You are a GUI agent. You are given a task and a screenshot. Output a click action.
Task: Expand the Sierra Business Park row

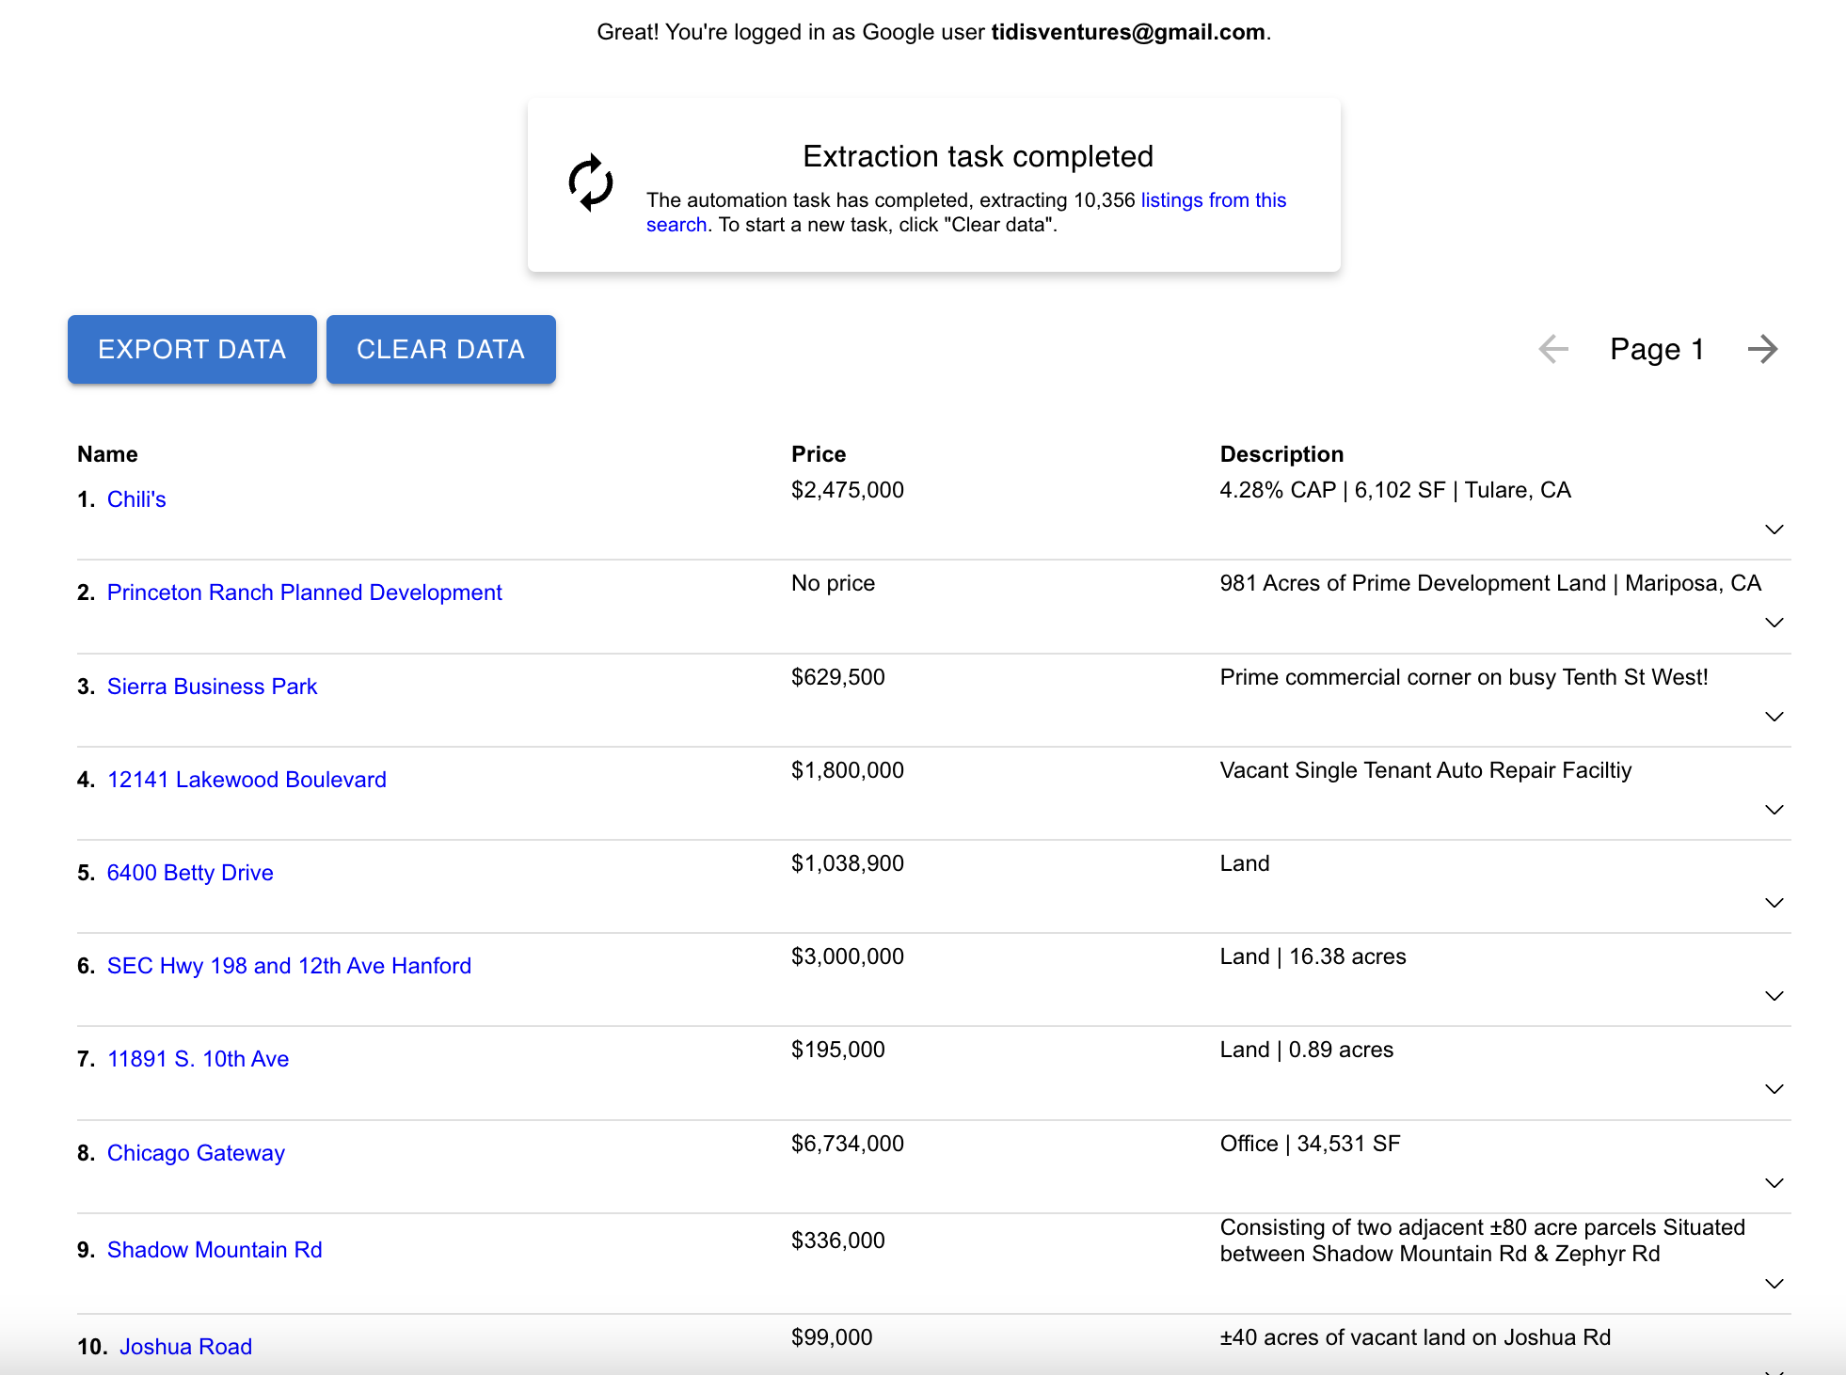[1774, 717]
